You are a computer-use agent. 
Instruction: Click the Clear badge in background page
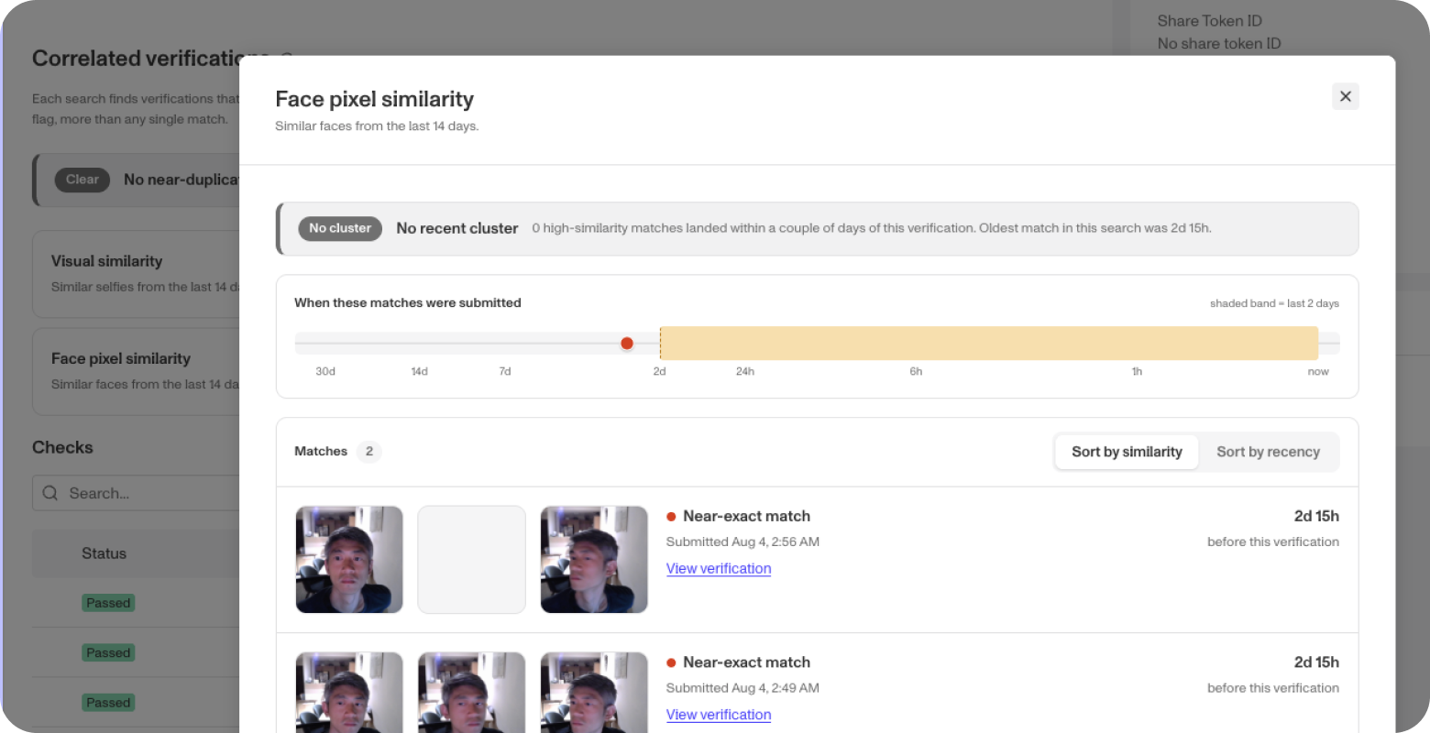[82, 180]
